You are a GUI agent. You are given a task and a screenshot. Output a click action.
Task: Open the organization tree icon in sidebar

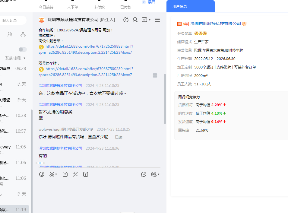23,34
